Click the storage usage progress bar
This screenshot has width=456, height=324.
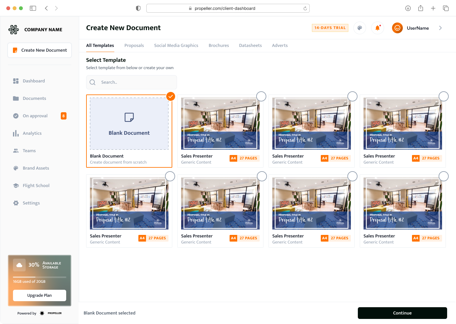click(40, 277)
